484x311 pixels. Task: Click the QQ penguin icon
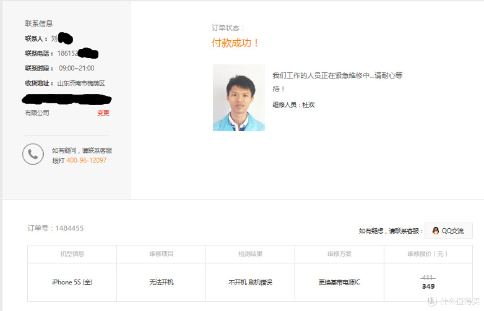pos(436,230)
